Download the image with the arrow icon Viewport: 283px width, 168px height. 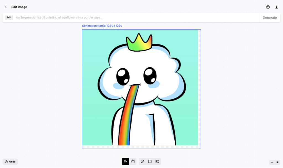pos(276,7)
